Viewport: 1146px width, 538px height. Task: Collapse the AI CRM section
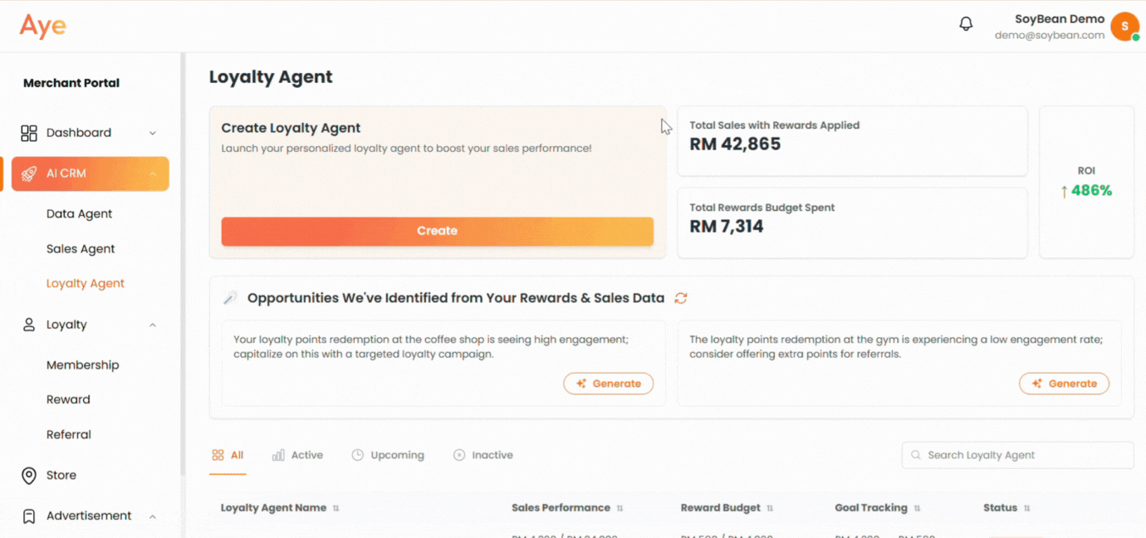pos(151,174)
